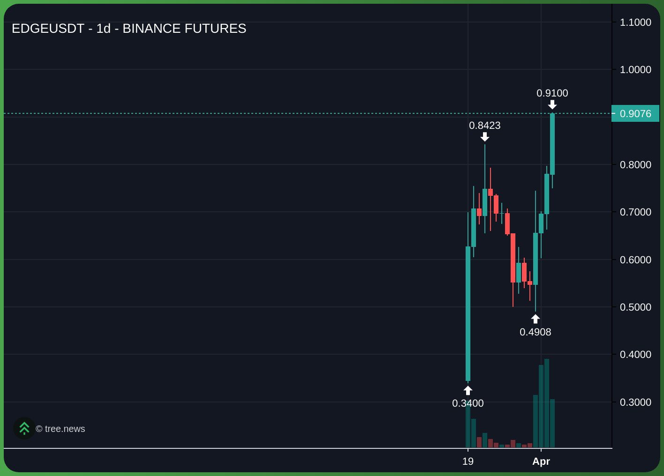Click the 1.1000 price axis label
This screenshot has width=664, height=476.
(635, 22)
